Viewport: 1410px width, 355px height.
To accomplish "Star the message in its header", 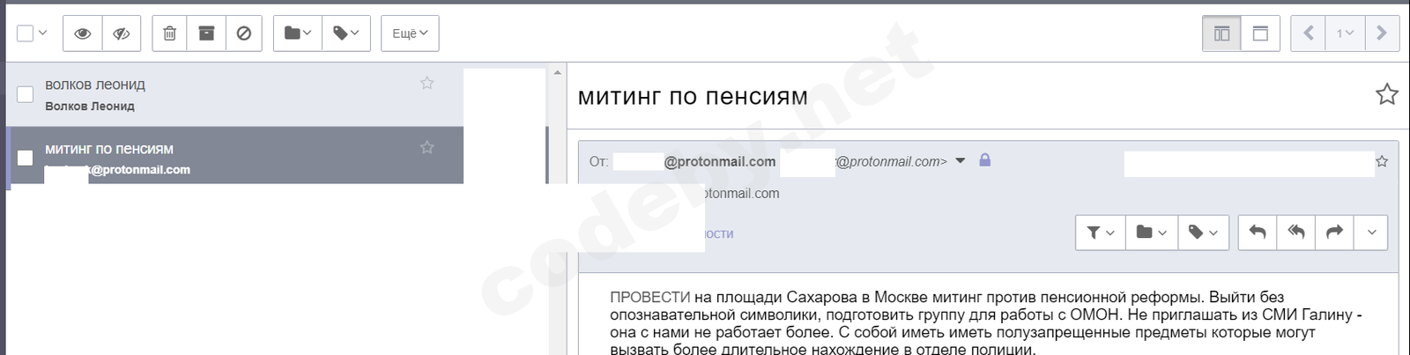I will coord(1382,161).
